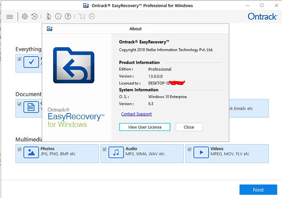Open the hamburger menu in toolbar
Screen dimensions: 282x198
click(x=9, y=17)
